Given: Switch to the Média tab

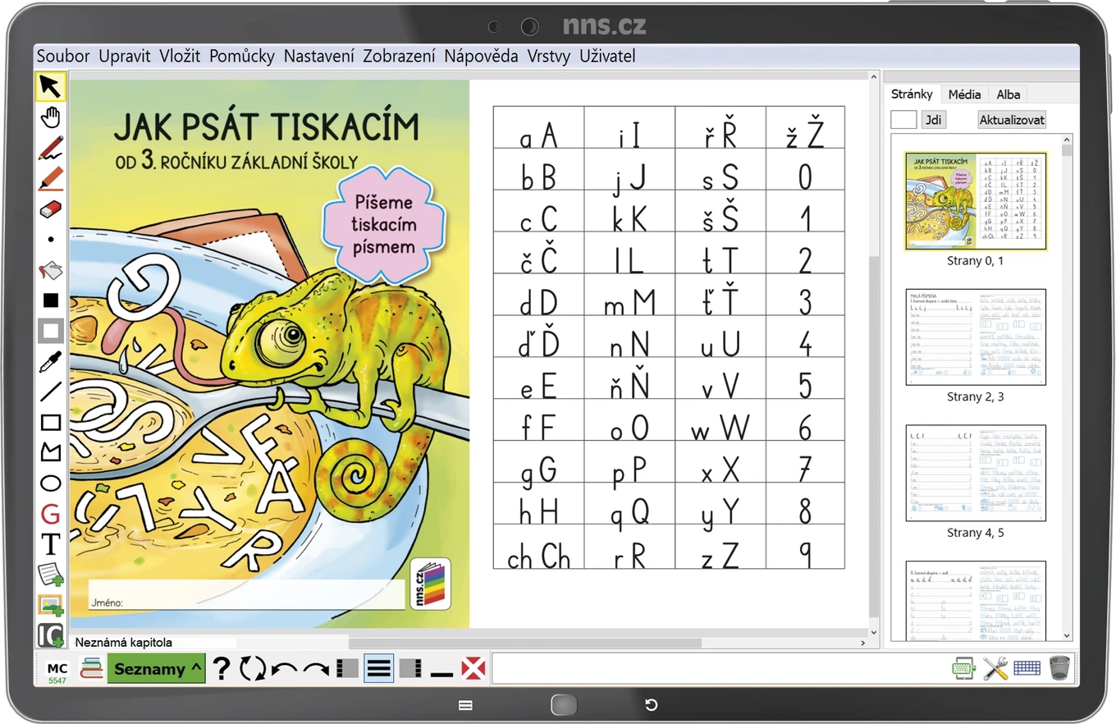Looking at the screenshot, I should (x=964, y=94).
